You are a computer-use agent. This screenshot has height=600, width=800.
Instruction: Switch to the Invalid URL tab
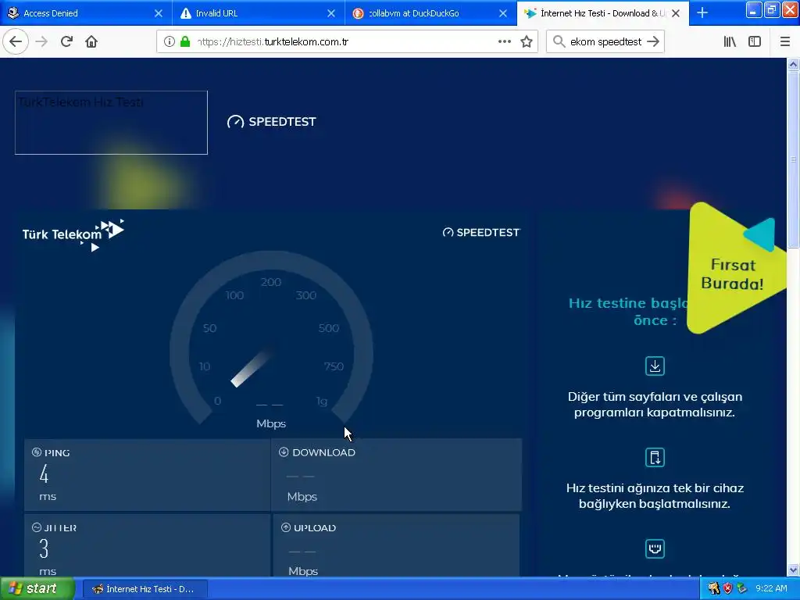point(259,13)
